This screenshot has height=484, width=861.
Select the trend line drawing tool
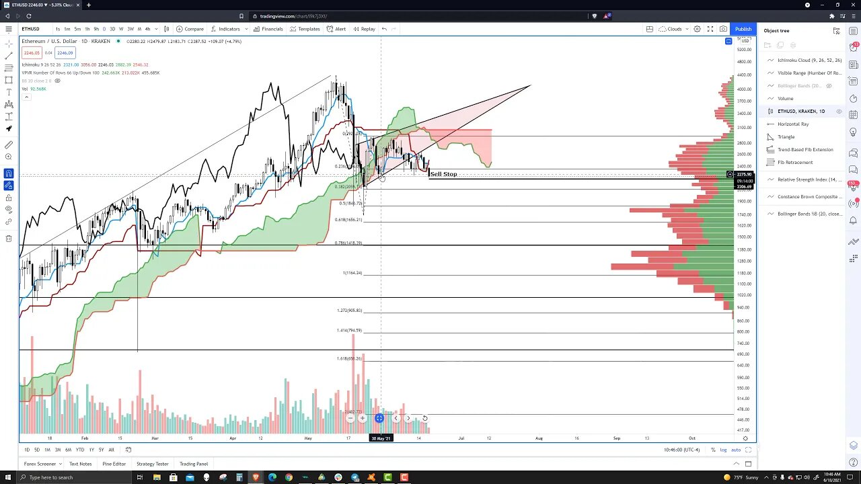coord(9,56)
